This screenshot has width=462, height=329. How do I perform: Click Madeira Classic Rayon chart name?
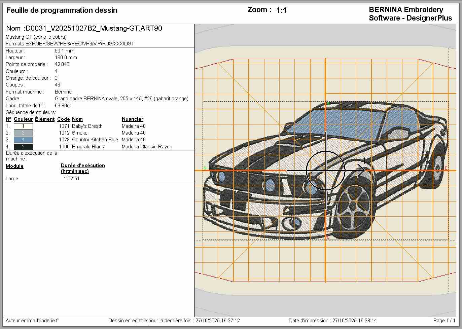[x=147, y=147]
